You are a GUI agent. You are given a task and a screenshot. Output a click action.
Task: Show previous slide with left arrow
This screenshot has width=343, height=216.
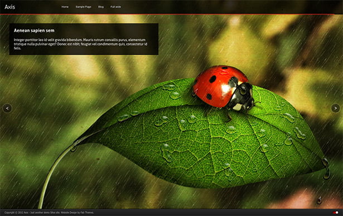pyautogui.click(x=7, y=108)
